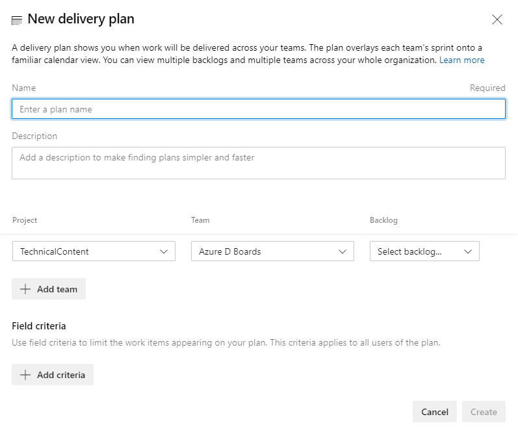Viewport: 518px width, 432px height.
Task: Click the Team column label
Action: click(200, 220)
